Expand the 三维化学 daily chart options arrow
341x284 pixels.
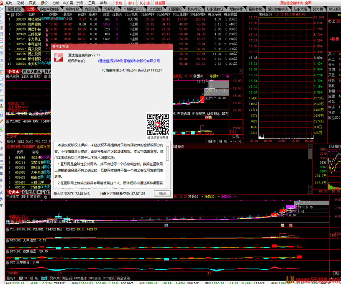46,197
